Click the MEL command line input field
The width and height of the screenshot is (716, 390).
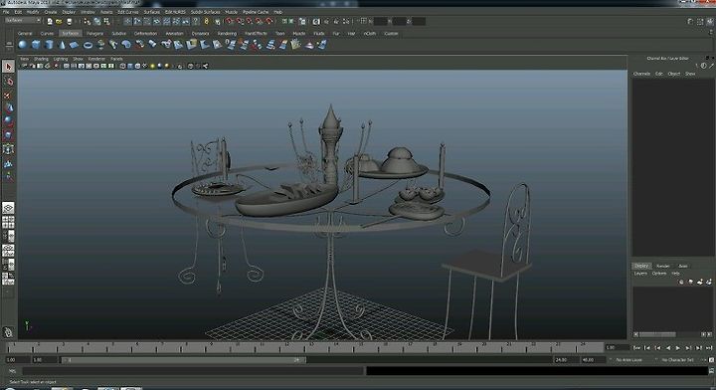[193, 371]
